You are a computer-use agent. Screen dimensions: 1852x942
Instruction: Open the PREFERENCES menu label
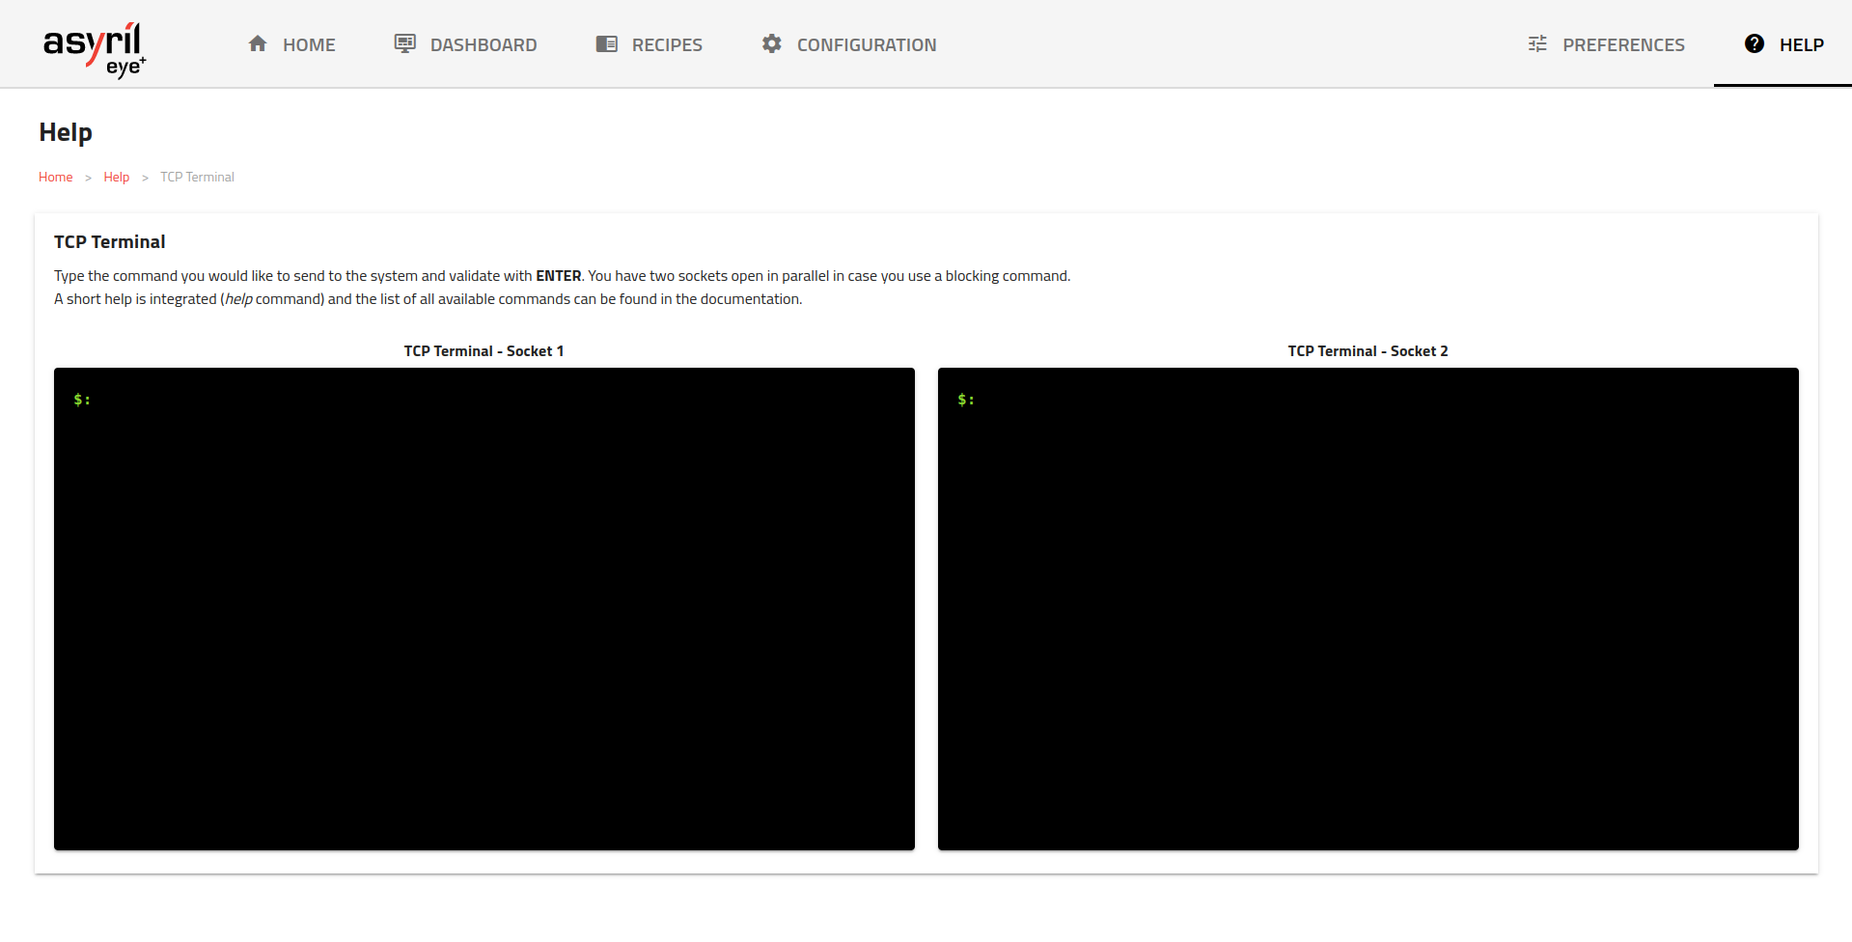click(x=1623, y=44)
